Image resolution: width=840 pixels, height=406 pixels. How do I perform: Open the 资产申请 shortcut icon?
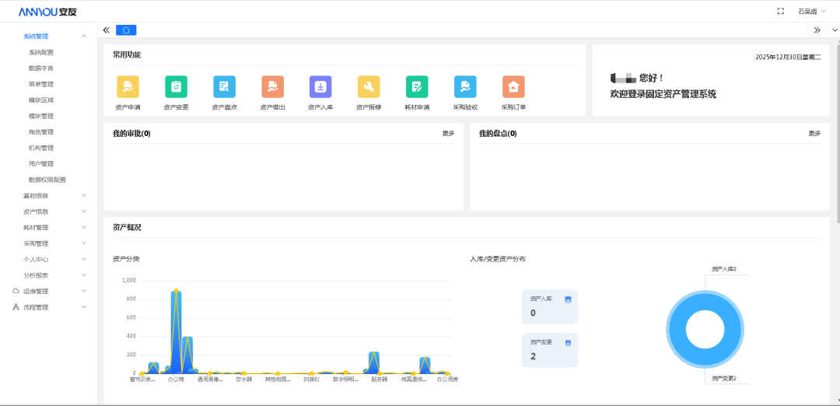tap(128, 87)
